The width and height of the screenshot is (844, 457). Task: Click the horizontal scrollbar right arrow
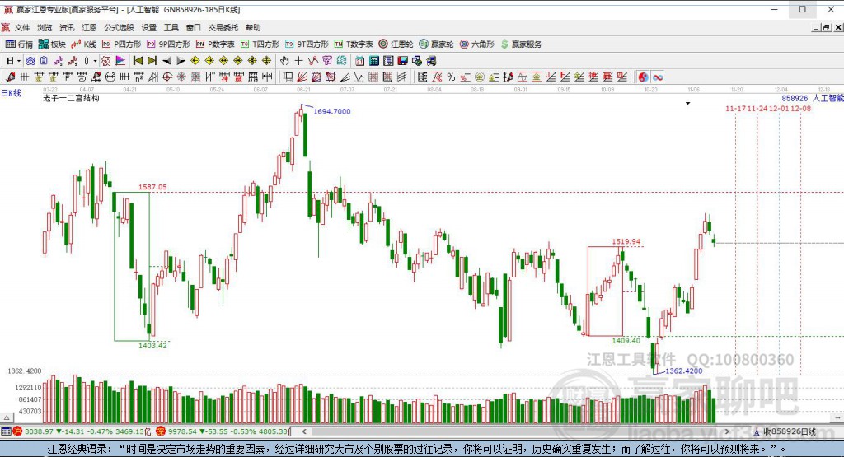pos(727,431)
